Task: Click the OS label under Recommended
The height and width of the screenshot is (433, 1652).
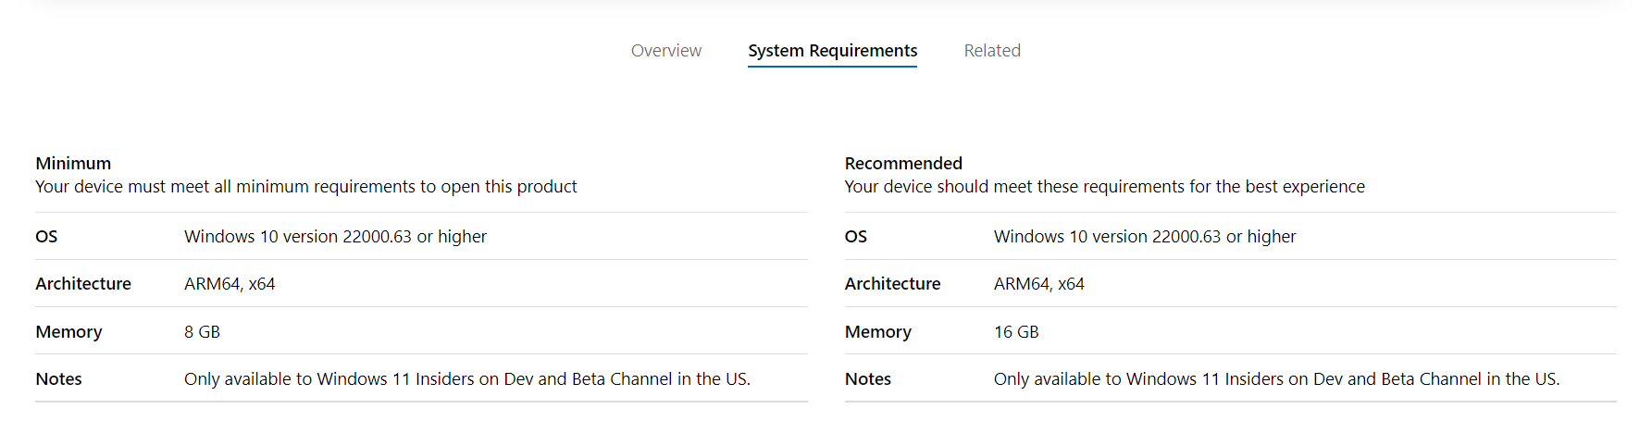Action: (x=856, y=236)
